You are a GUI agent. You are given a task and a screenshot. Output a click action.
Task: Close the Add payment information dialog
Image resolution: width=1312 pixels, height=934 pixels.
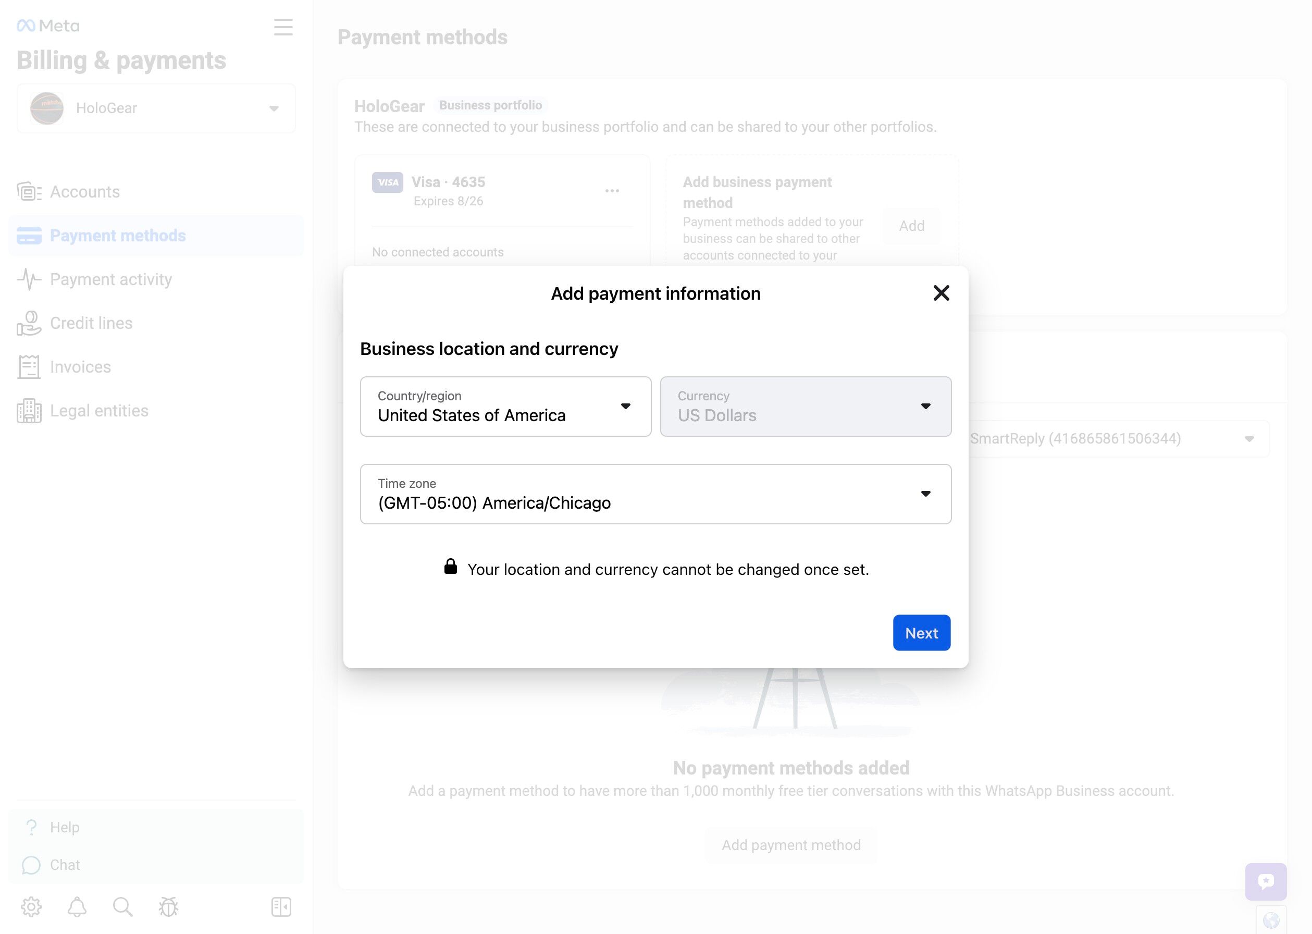[x=940, y=293]
